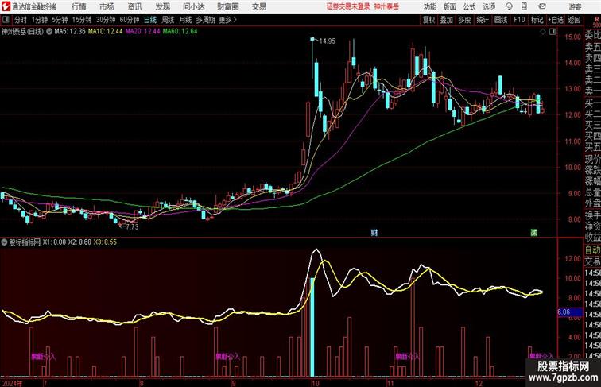Open the 功能 menu
Viewport: 601px width, 387px height.
coord(429,6)
